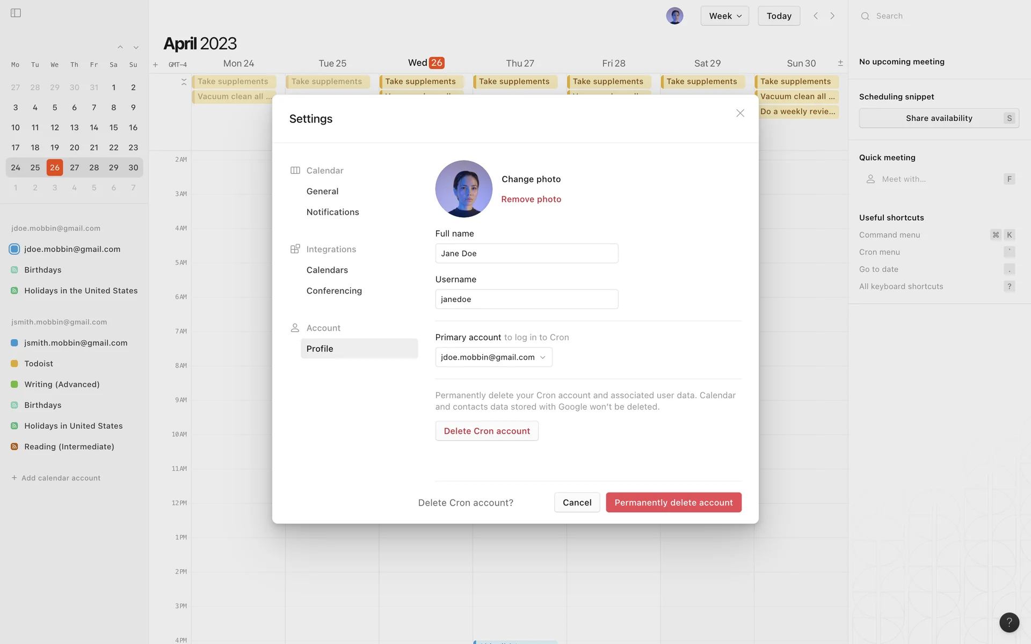Image resolution: width=1031 pixels, height=644 pixels.
Task: Toggle Writing (Advanced) calendar visibility
Action: [x=14, y=384]
